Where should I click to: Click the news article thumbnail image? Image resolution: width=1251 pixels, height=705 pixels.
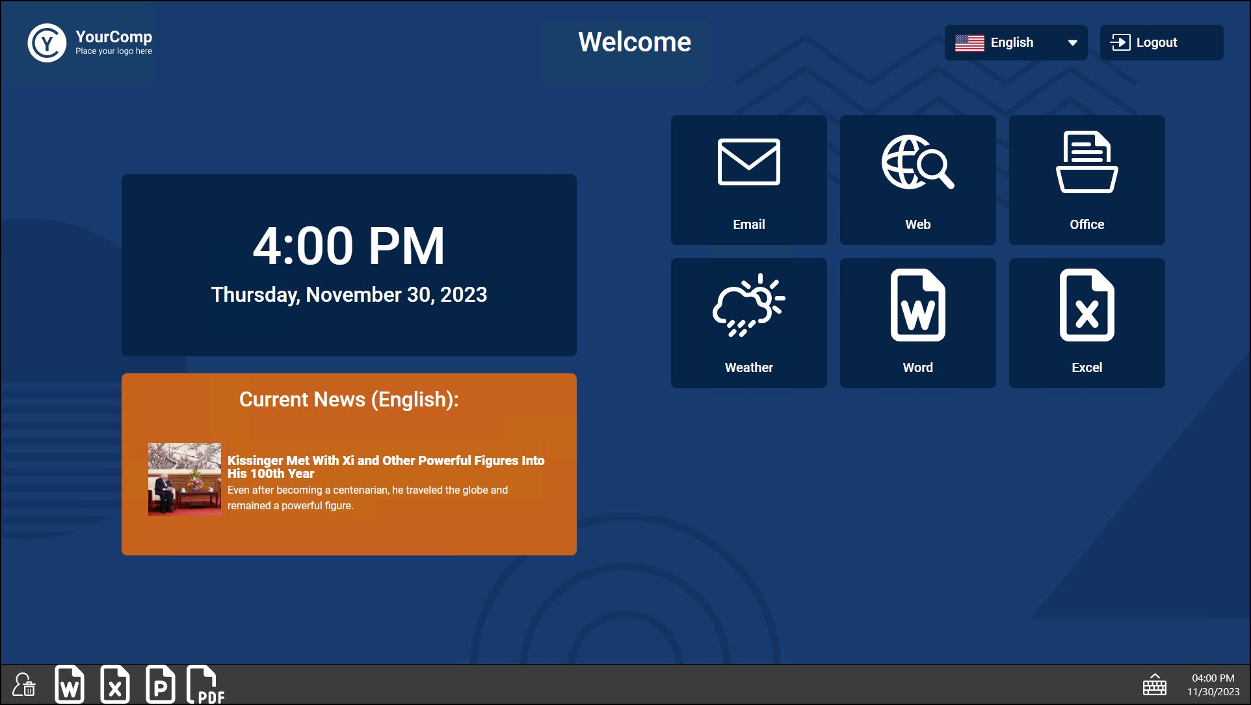(185, 479)
